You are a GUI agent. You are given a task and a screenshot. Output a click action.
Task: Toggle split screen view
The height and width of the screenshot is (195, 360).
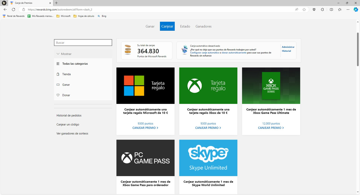point(331,9)
